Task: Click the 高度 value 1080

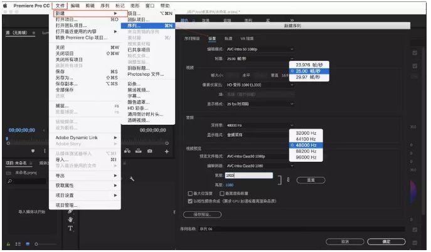Action: point(229,186)
